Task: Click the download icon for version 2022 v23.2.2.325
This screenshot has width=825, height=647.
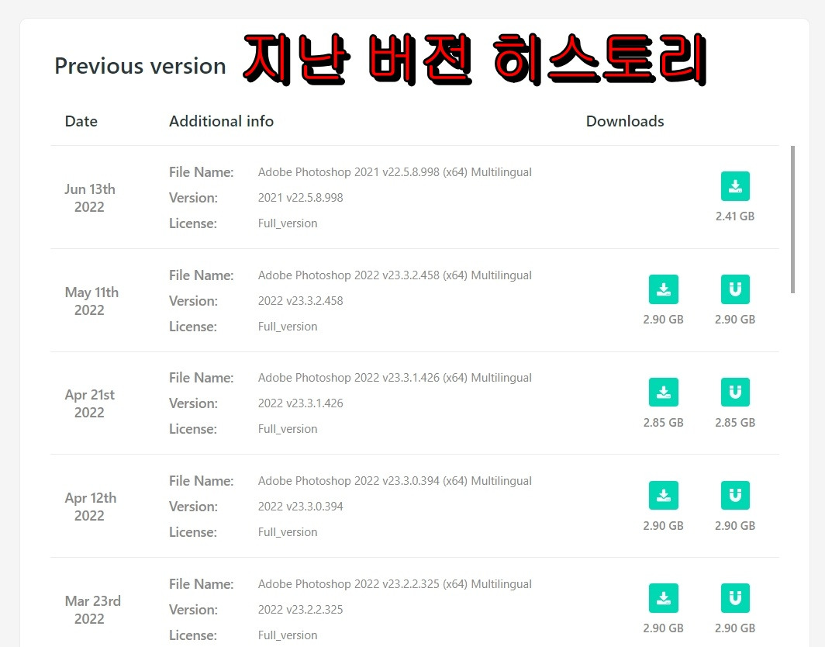Action: [663, 598]
